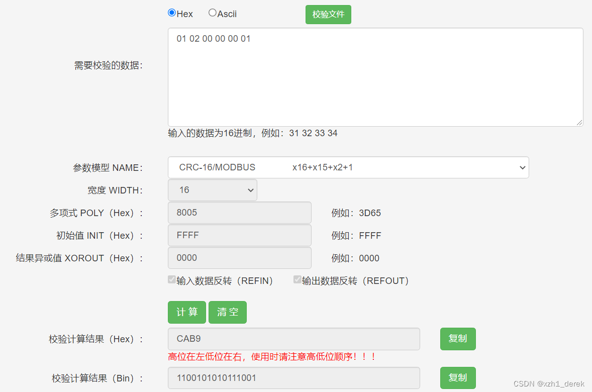Select the INIT field containing FFFF

239,235
